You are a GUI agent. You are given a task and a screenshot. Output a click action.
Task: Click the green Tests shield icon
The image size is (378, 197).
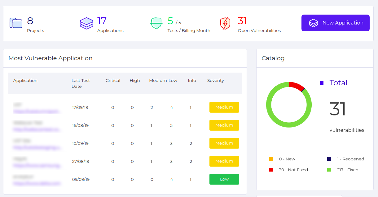pos(156,23)
